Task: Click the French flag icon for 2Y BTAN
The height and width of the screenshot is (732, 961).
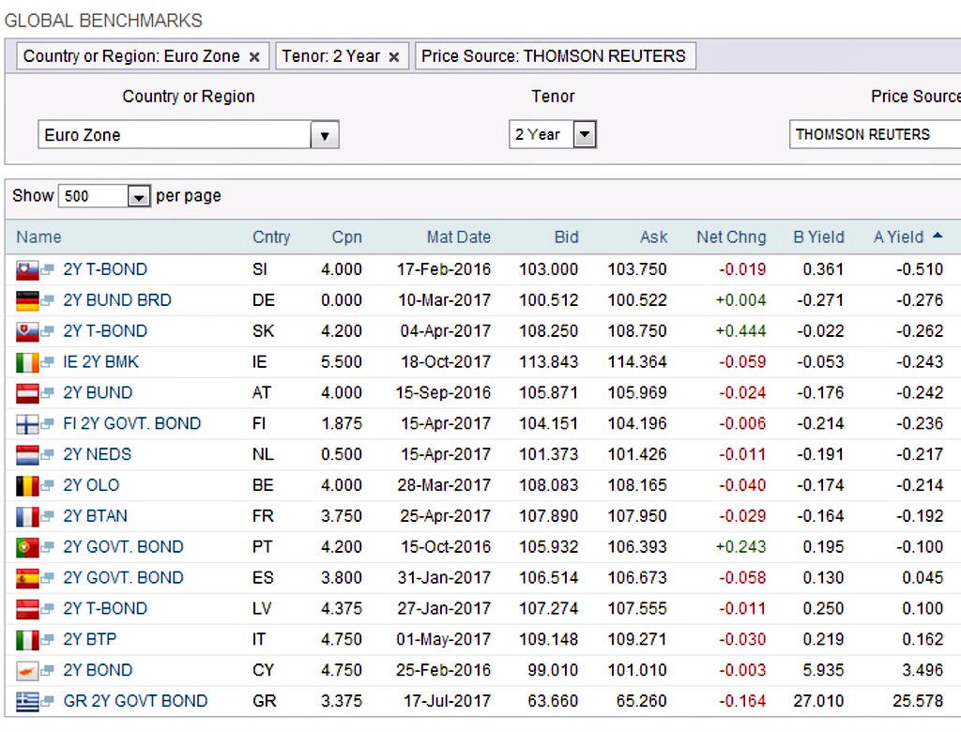Action: coord(27,516)
